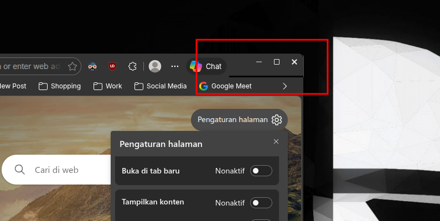Open the Shopping bookmarks folder
Screen dimensions: 440x221
[60, 86]
